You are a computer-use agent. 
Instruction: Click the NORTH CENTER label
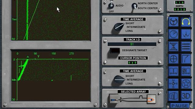(147, 3)
